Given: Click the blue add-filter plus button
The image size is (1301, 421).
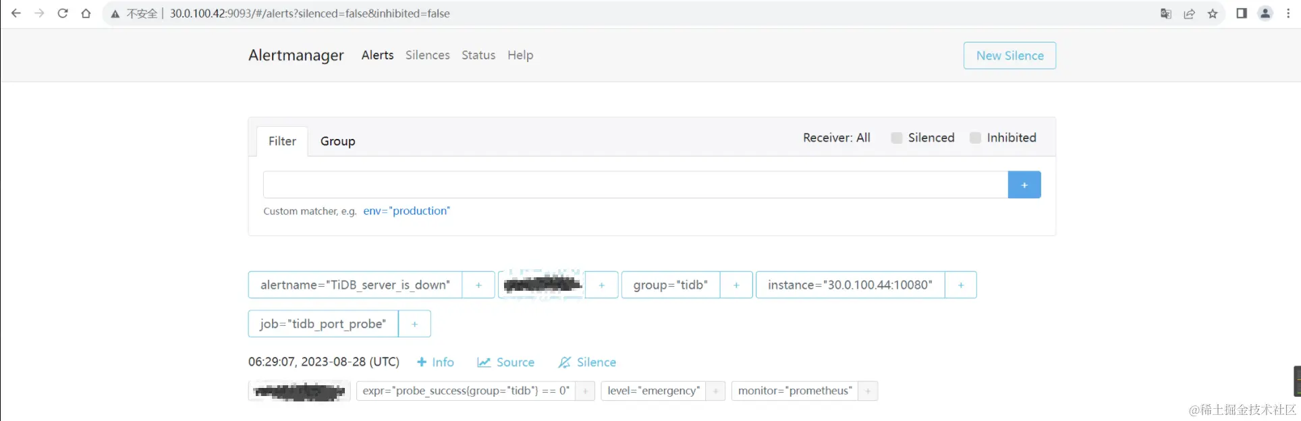Looking at the screenshot, I should coord(1024,185).
